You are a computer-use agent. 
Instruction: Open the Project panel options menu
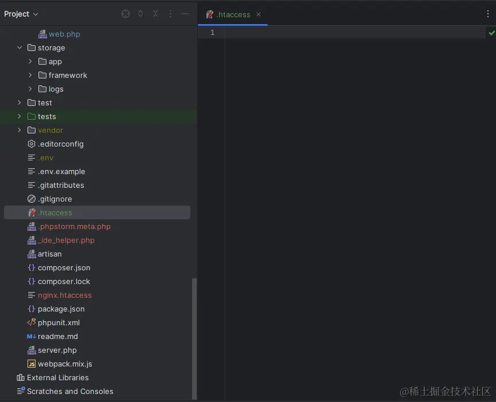click(x=170, y=14)
